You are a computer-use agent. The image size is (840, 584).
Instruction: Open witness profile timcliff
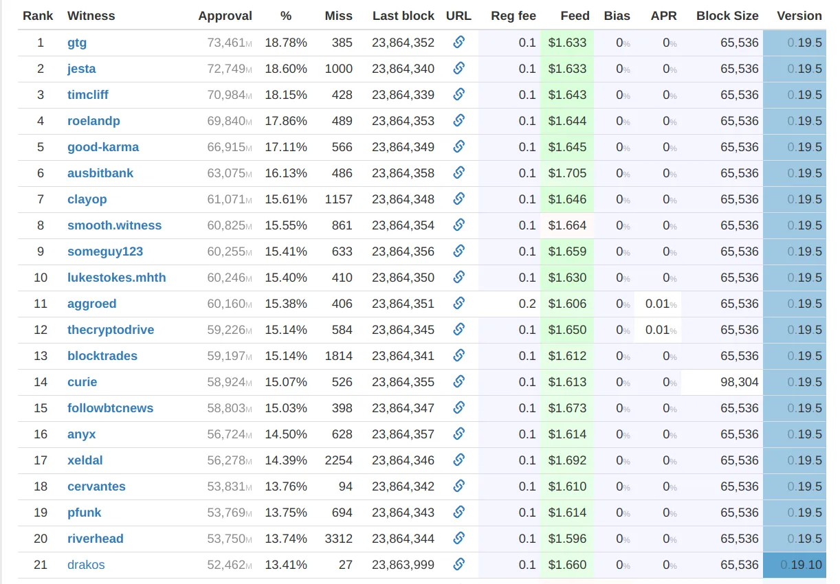point(88,95)
